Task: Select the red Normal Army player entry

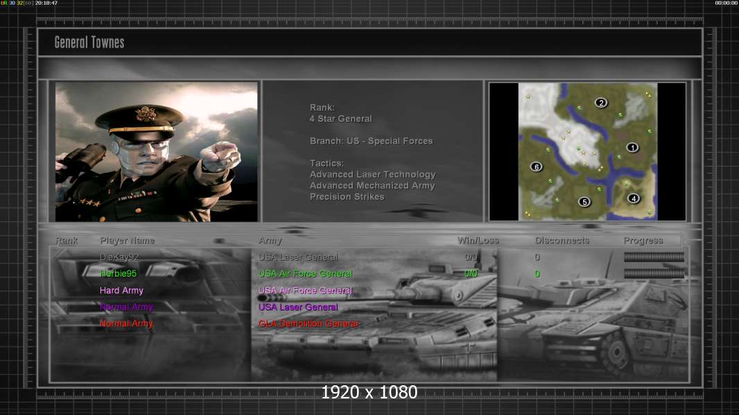Action: [126, 323]
